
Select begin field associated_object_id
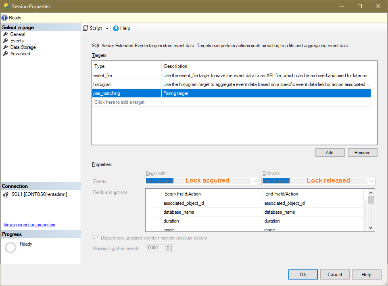click(212, 203)
